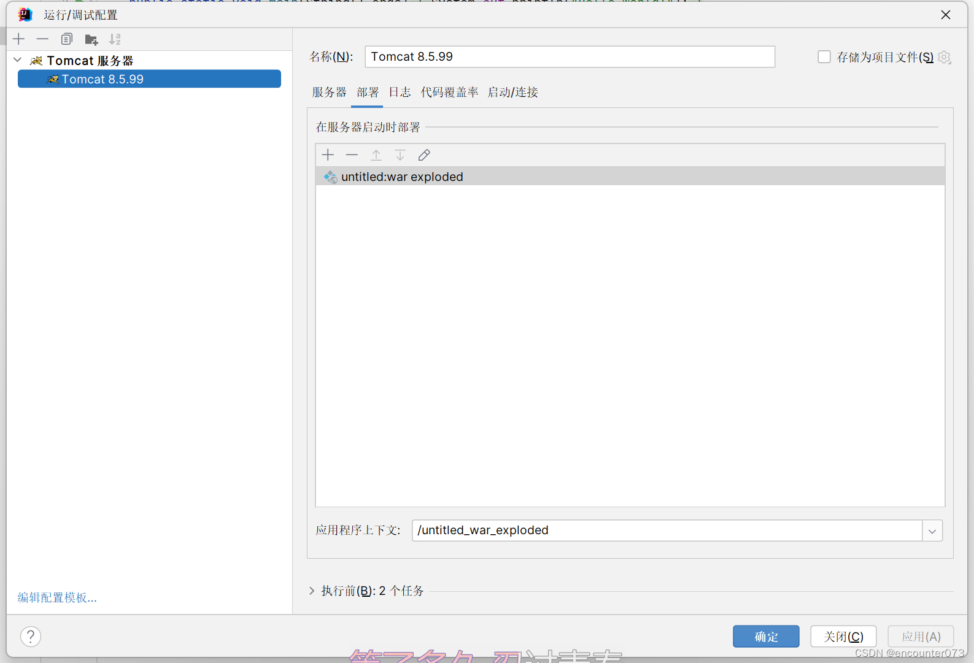Open help with question mark icon
Image resolution: width=974 pixels, height=663 pixels.
click(31, 637)
